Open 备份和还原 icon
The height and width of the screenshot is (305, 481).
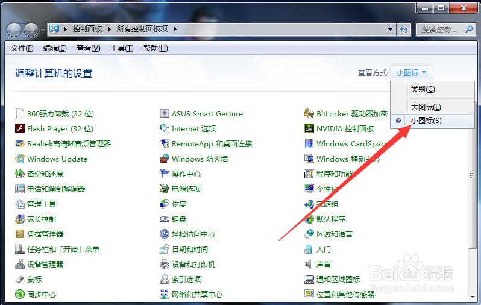pyautogui.click(x=20, y=174)
